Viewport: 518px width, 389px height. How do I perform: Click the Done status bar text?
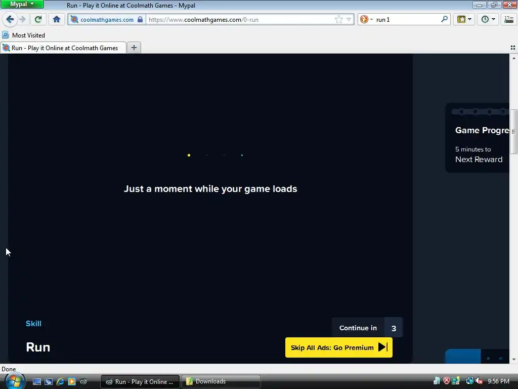9,369
